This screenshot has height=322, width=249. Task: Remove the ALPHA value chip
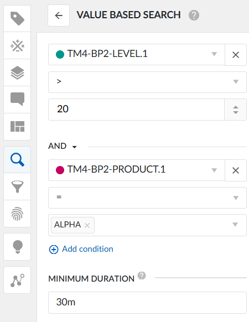click(x=87, y=226)
